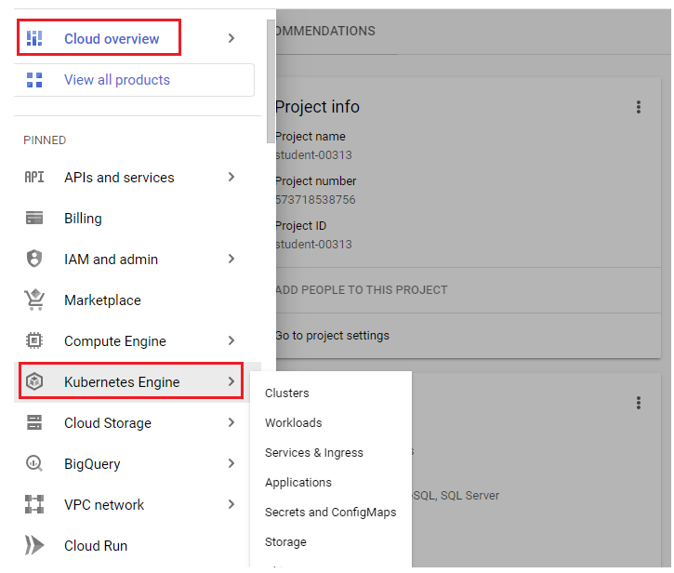Click the BigQuery magnifier icon
Viewport: 674px width, 573px height.
[x=34, y=463]
